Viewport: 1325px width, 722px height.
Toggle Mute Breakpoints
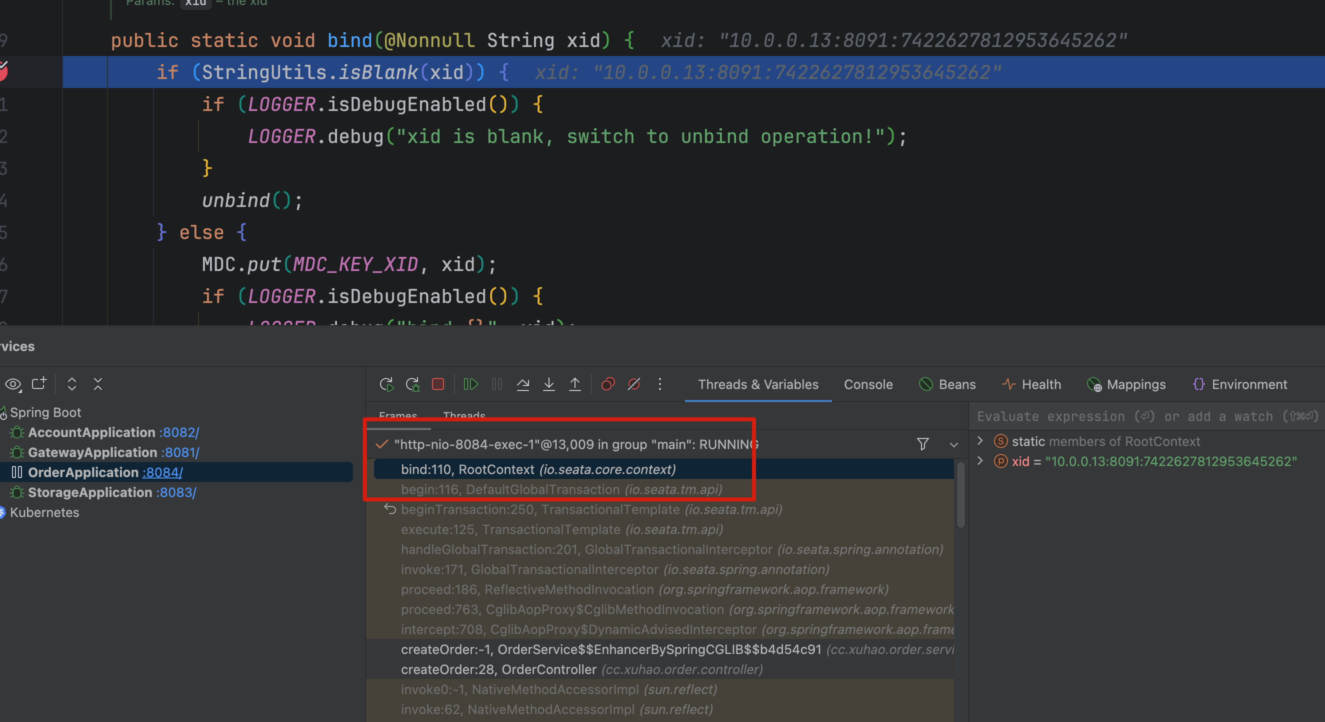pos(633,384)
